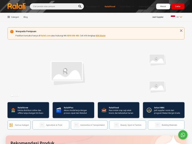
Task: Open the Ralalifood nav item
Action: 110,7
